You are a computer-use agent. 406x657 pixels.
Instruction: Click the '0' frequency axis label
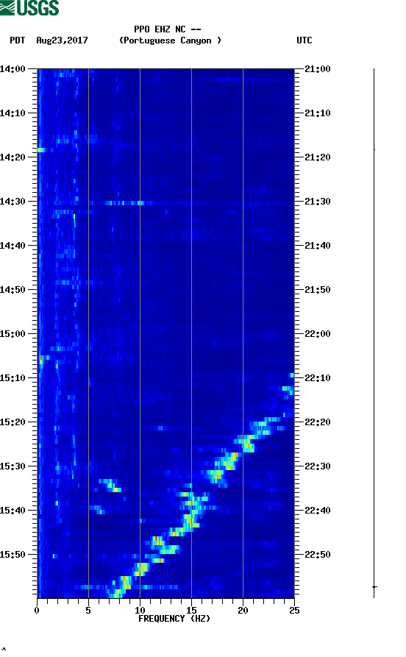point(37,611)
